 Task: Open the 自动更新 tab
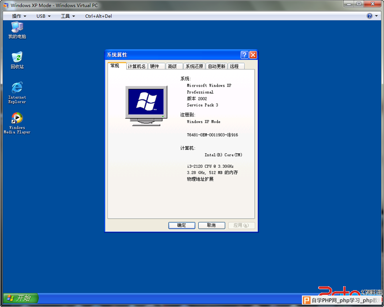point(216,66)
